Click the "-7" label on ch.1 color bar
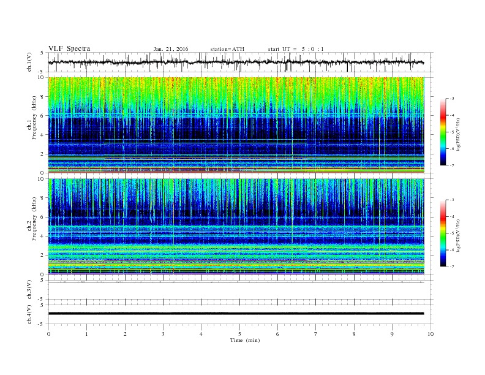485x375 pixels. point(452,165)
